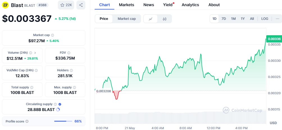
Task: Click the 12.83% Vol/Mkt Cap value
Action: [22, 76]
